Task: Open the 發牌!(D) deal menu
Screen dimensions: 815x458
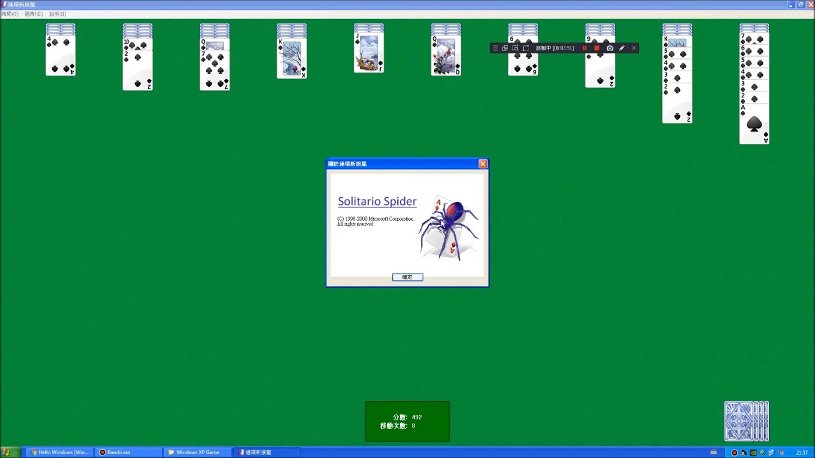Action: (x=34, y=14)
